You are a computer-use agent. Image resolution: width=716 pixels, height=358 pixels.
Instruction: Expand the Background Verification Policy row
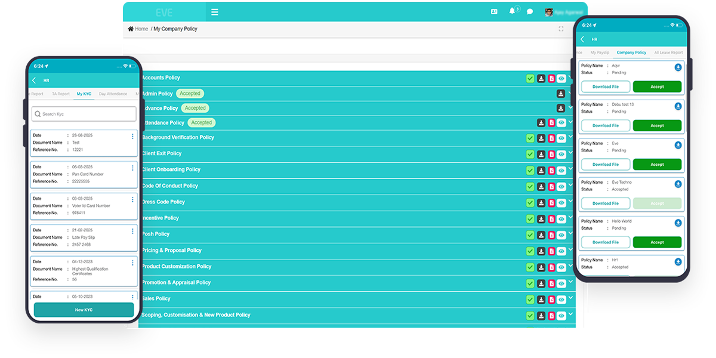tap(571, 137)
